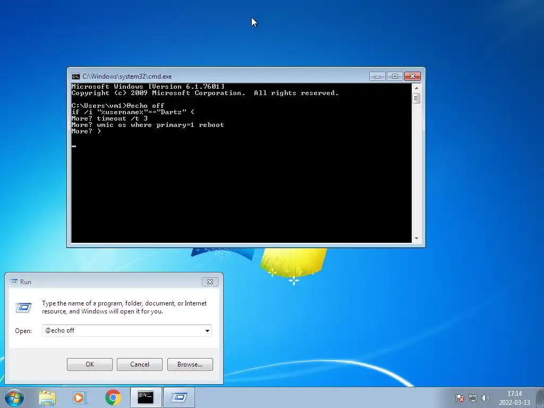Close the cmd.exe window

pos(412,76)
